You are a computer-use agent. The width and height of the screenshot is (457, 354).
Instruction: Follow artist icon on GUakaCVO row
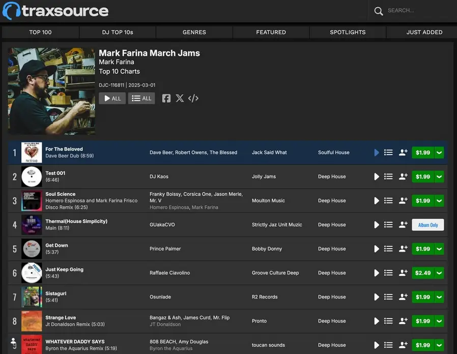click(x=403, y=224)
